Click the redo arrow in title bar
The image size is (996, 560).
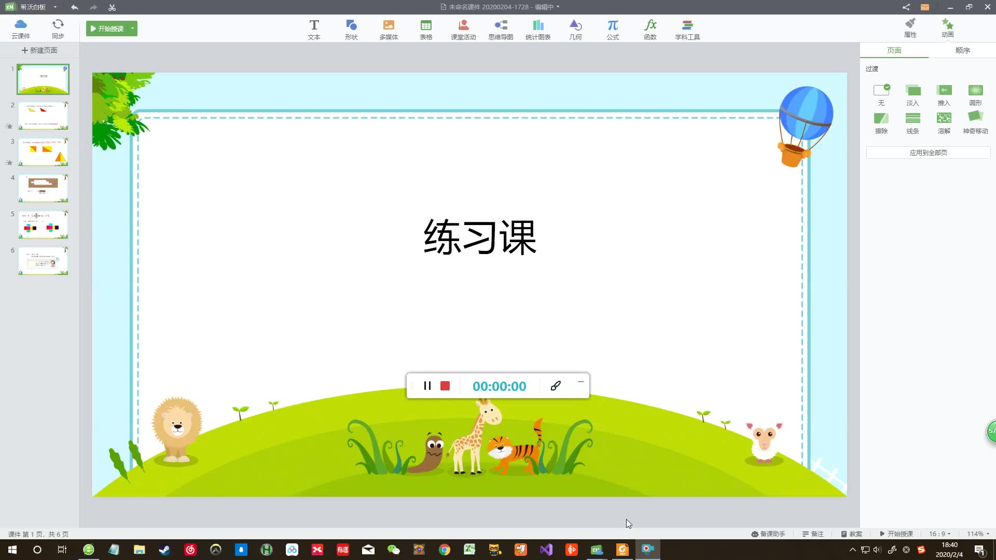(93, 7)
